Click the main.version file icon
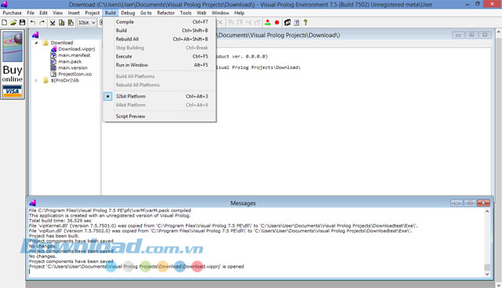 [x=53, y=67]
